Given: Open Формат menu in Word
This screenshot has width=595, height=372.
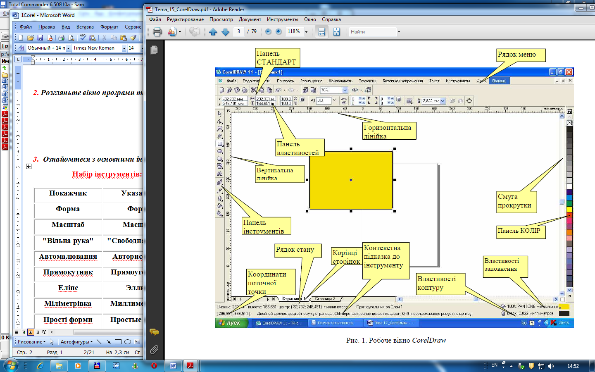Looking at the screenshot, I should point(109,27).
